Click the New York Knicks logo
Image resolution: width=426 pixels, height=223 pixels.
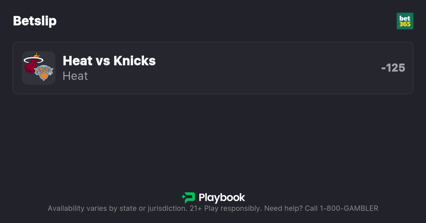pos(43,73)
